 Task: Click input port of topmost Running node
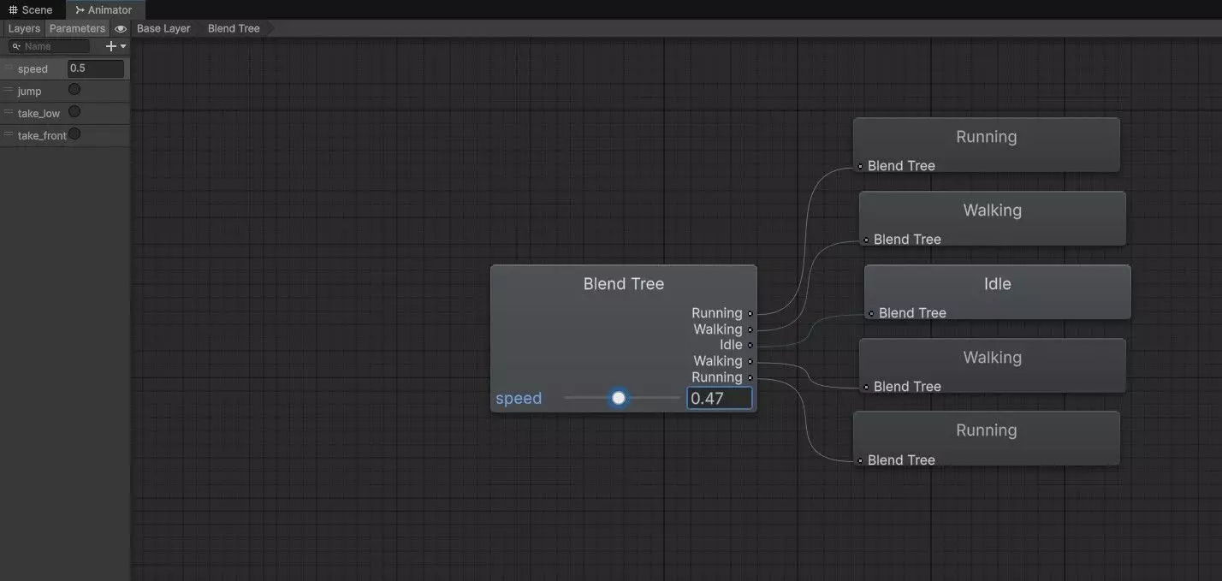click(x=860, y=166)
